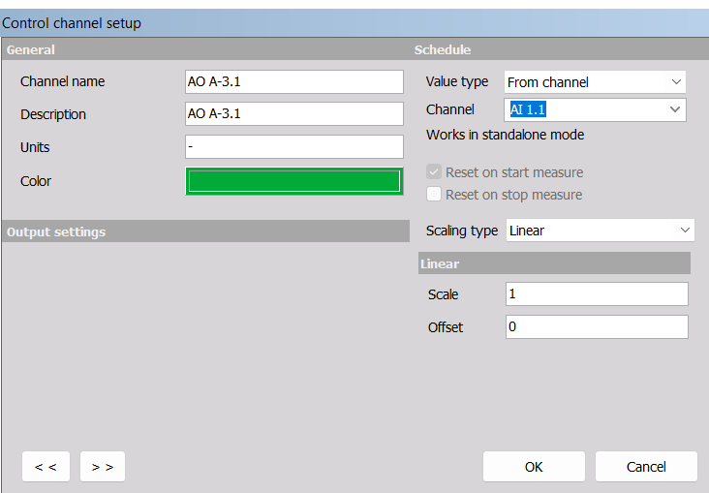Click the Scale value field
709x493 pixels.
pos(597,294)
